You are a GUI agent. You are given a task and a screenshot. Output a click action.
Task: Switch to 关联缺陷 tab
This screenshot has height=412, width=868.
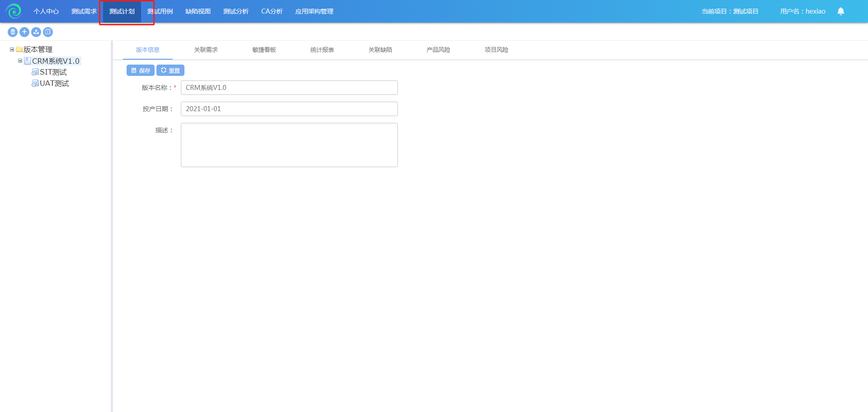[x=380, y=50]
